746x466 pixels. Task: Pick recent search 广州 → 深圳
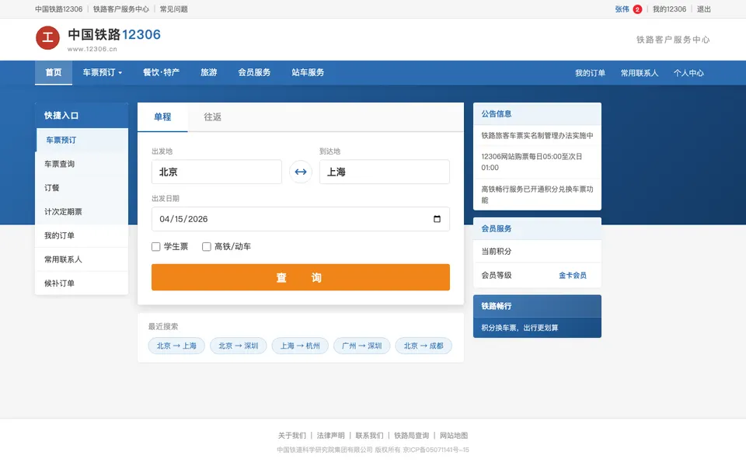point(361,346)
